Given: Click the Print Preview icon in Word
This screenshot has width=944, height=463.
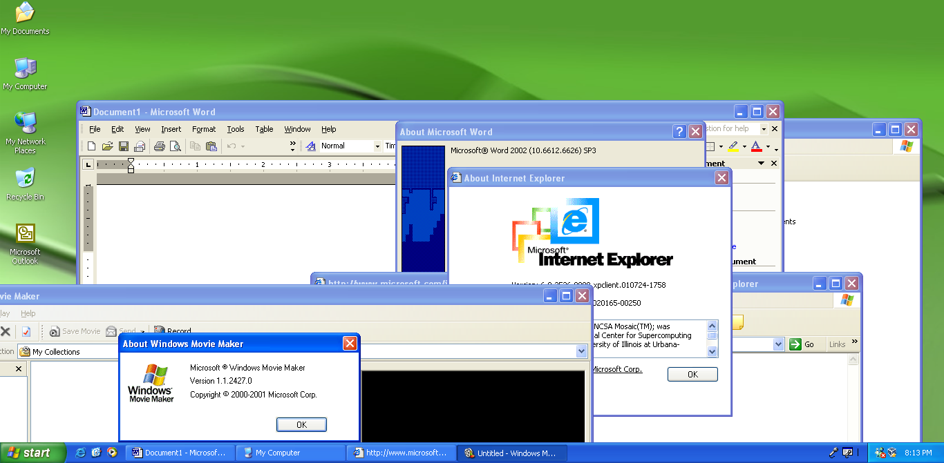Looking at the screenshot, I should click(x=176, y=146).
